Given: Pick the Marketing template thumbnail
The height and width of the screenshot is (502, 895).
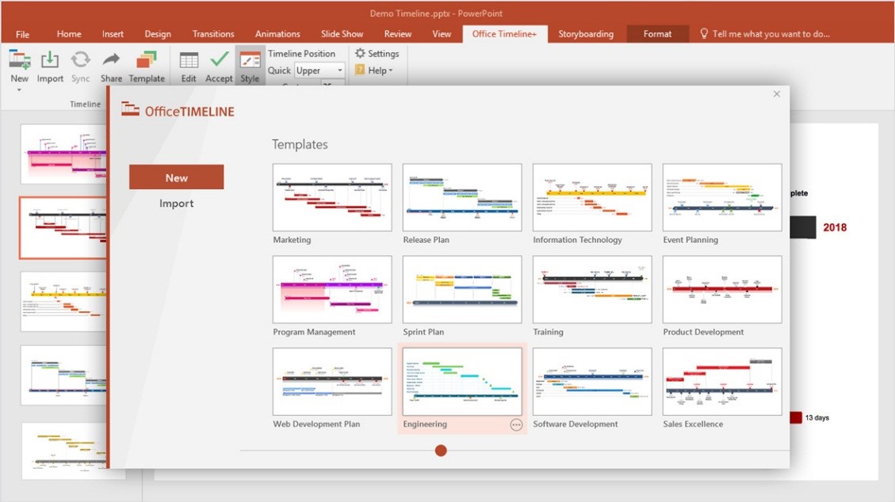Looking at the screenshot, I should 332,197.
